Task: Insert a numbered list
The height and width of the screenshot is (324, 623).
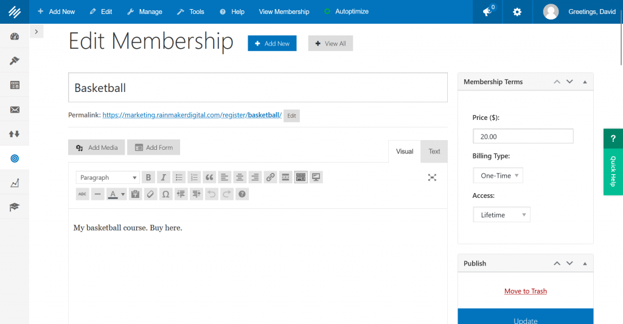Action: pyautogui.click(x=194, y=177)
